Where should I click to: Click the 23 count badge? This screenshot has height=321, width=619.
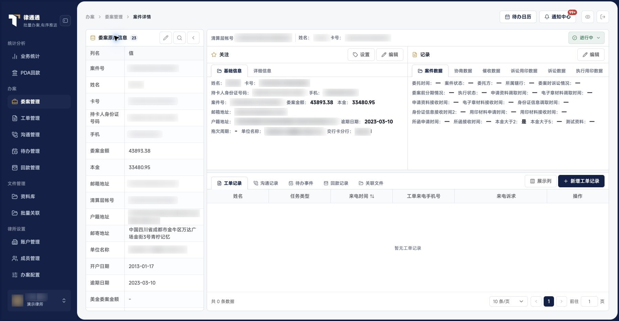click(134, 38)
